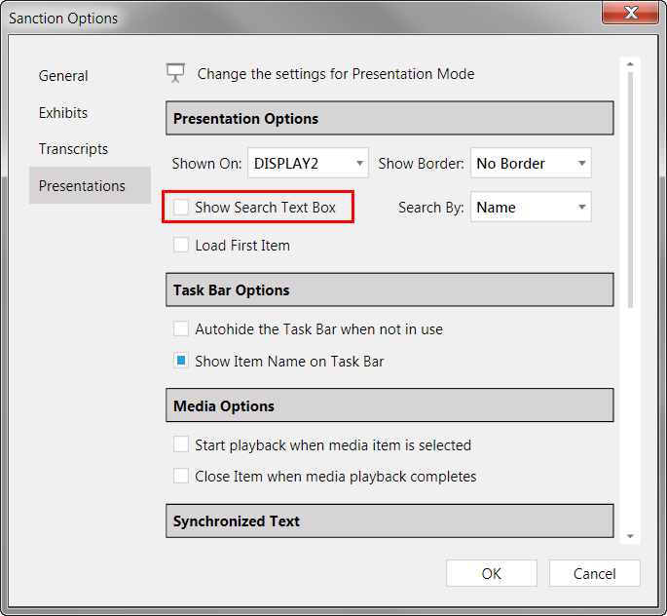
Task: Open the Exhibits options page
Action: pyautogui.click(x=63, y=113)
